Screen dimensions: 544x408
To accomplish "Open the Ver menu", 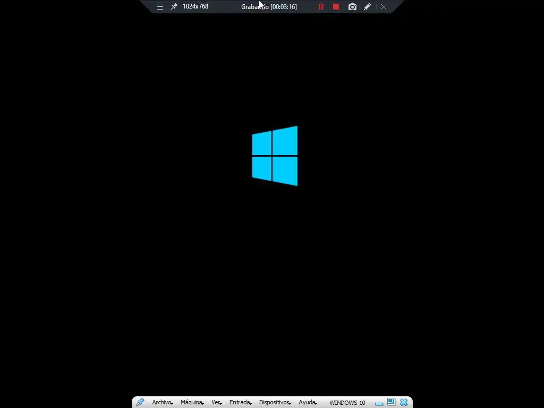I will [x=217, y=403].
